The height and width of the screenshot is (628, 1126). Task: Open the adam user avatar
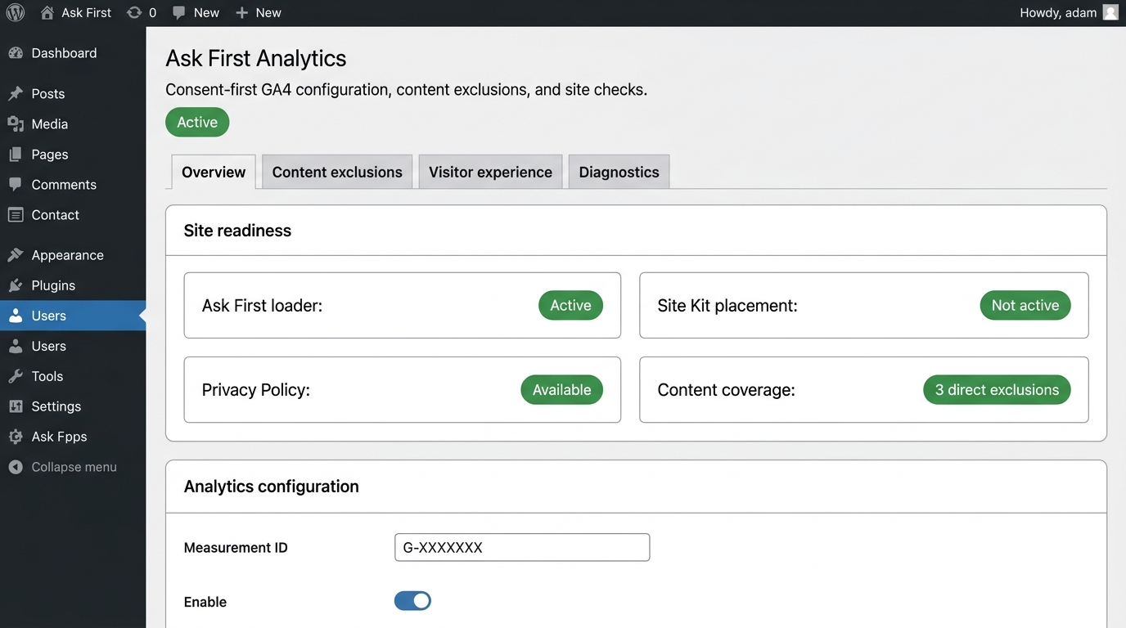pos(1110,12)
